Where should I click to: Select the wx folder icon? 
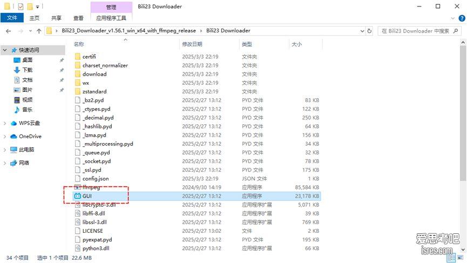point(78,83)
